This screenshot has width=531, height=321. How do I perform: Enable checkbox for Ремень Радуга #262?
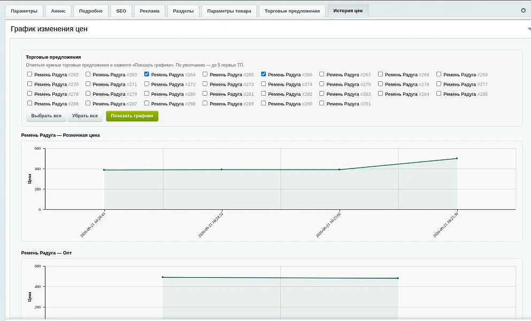coord(30,74)
